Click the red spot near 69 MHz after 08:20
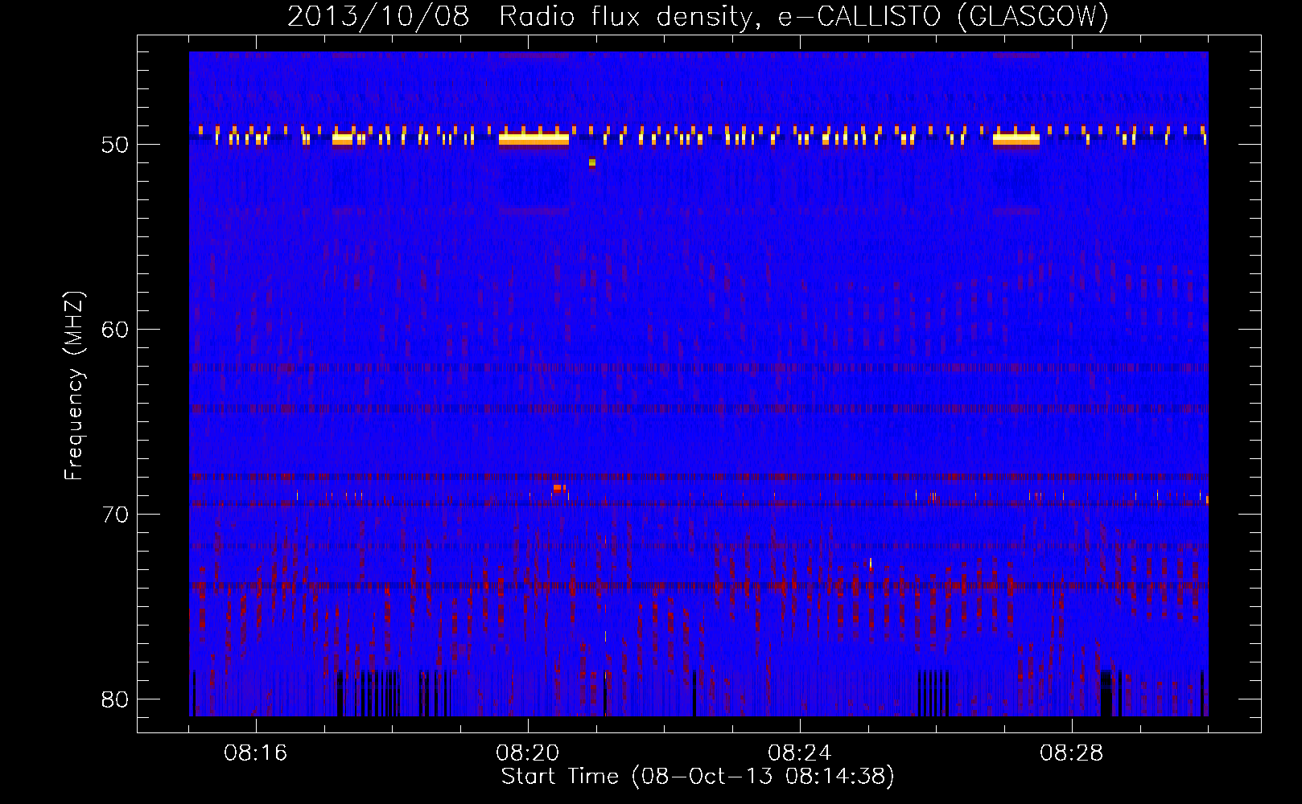Image resolution: width=1302 pixels, height=804 pixels. pos(558,489)
